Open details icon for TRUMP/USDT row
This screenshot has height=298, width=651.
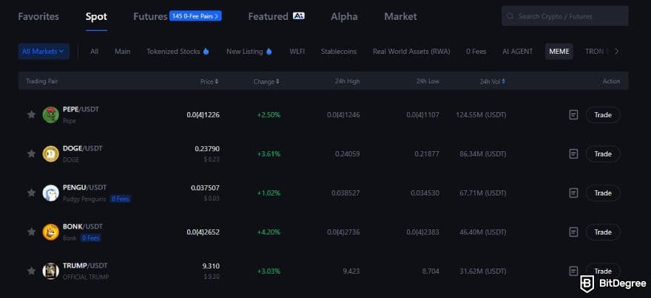tap(573, 271)
